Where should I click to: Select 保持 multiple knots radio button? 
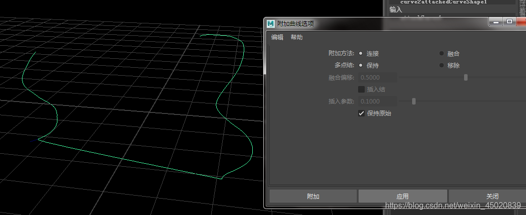tap(361, 66)
